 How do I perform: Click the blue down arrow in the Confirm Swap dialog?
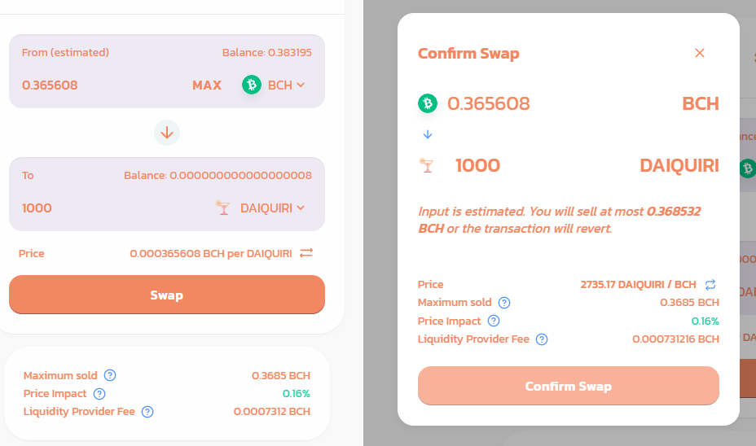pos(428,134)
